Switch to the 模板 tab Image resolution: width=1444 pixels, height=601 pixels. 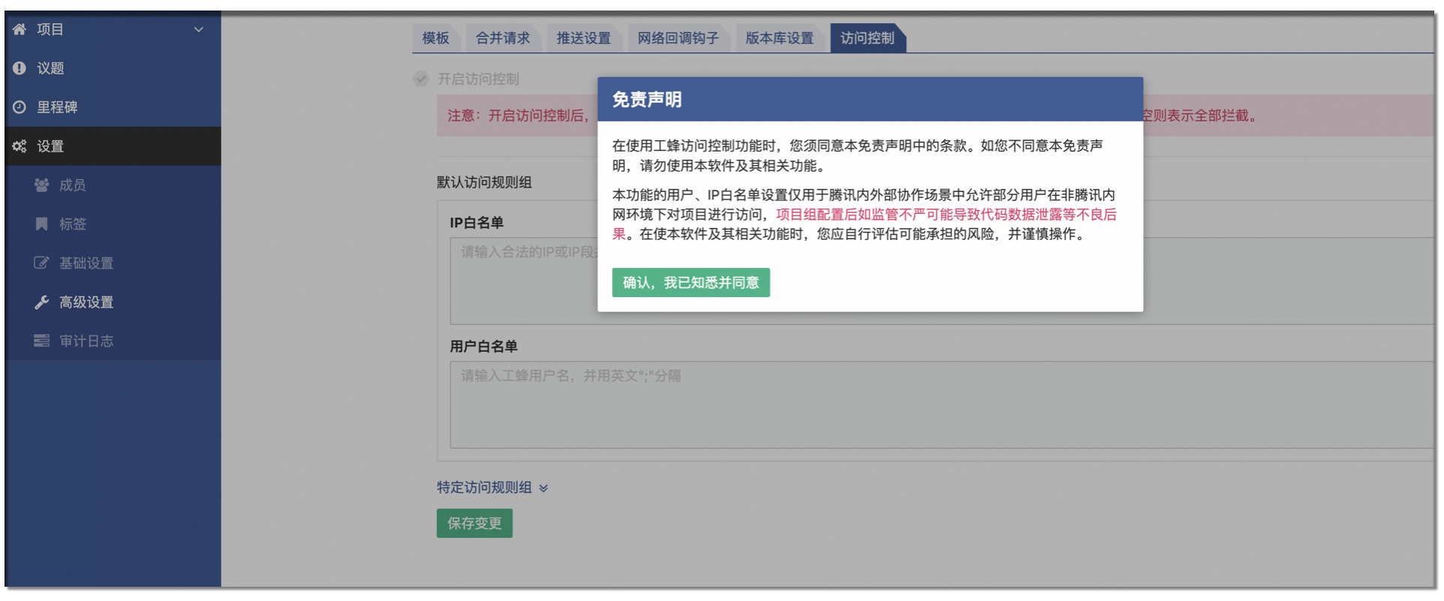click(436, 38)
